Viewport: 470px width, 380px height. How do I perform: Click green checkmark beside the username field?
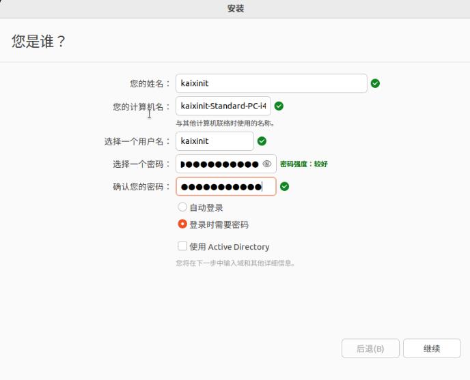(262, 141)
